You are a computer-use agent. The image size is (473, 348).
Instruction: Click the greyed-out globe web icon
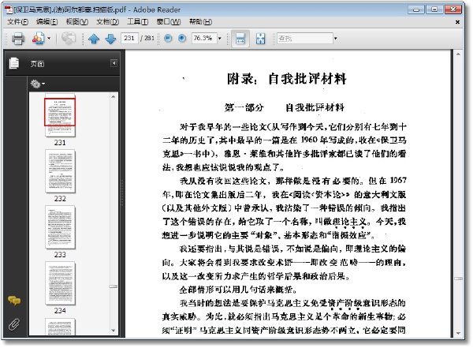pyautogui.click(x=69, y=39)
